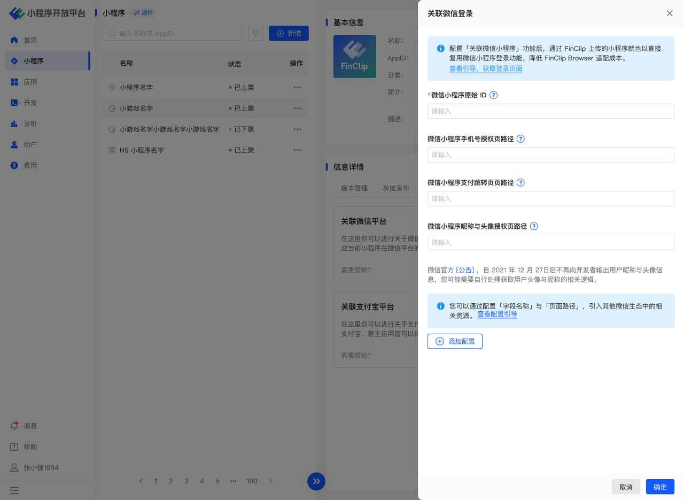
Task: Open the 查看配置引导 link
Action: click(x=497, y=314)
